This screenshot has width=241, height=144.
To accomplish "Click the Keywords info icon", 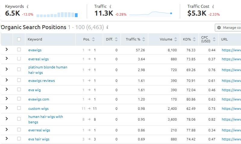I will point(27,6).
